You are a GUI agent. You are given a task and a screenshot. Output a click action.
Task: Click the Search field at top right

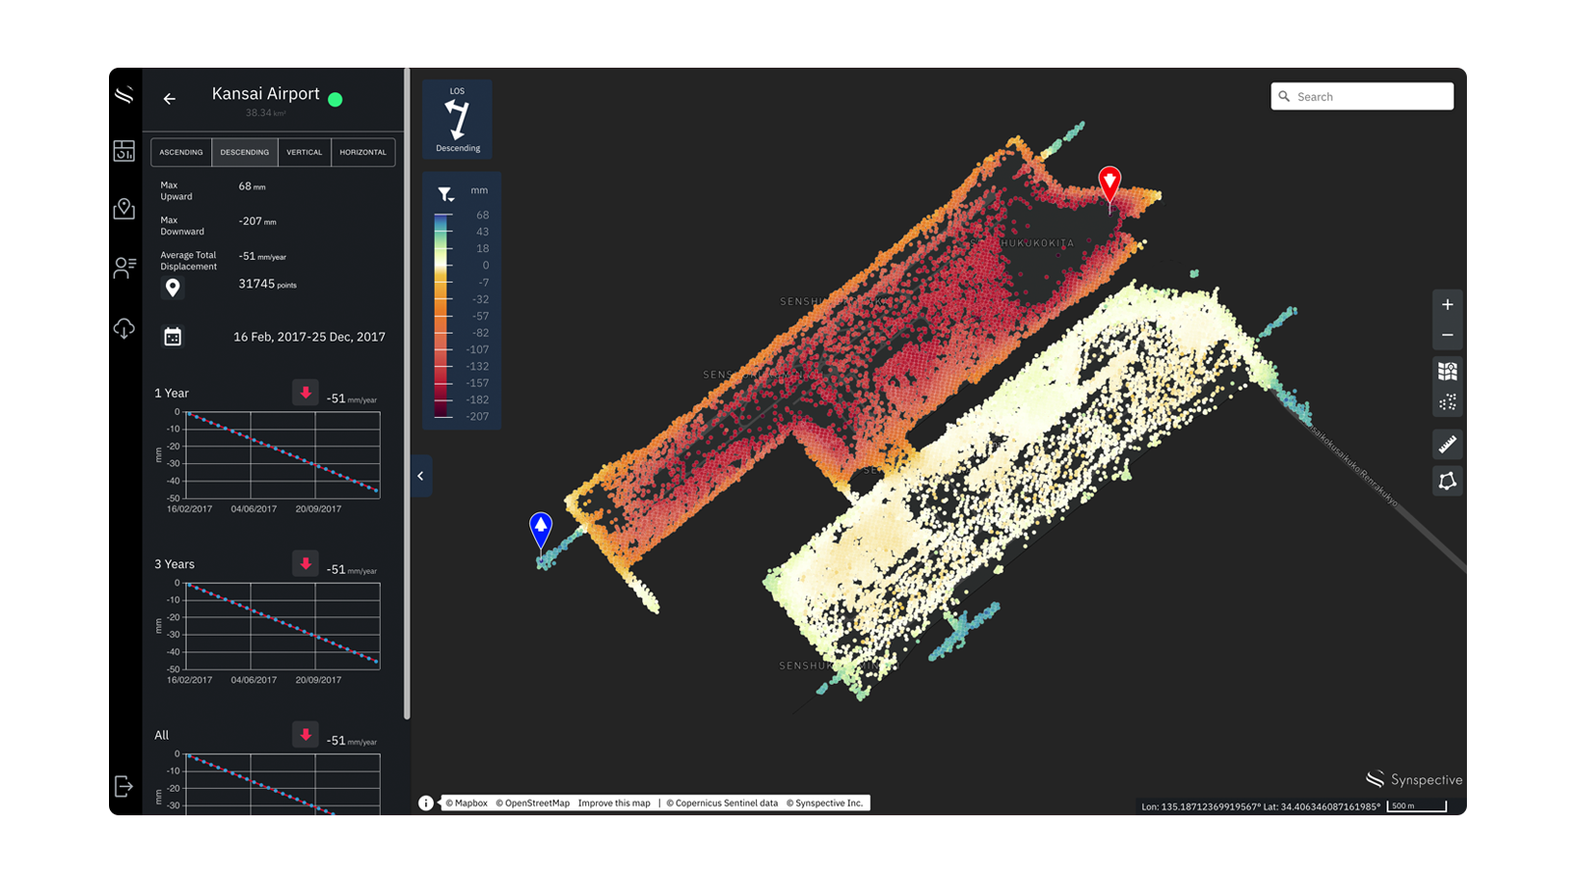tap(1363, 96)
